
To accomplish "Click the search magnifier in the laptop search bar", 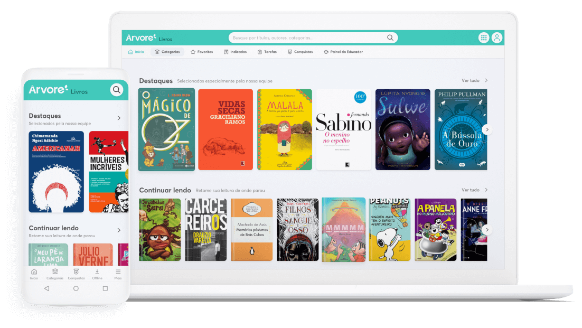I will tap(390, 38).
